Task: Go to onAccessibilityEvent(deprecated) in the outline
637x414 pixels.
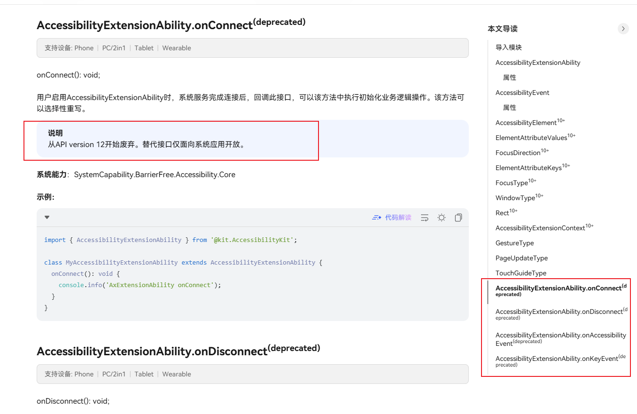Action: tap(561, 339)
